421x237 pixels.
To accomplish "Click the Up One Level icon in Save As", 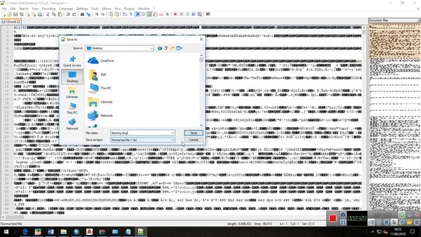I will [166, 48].
